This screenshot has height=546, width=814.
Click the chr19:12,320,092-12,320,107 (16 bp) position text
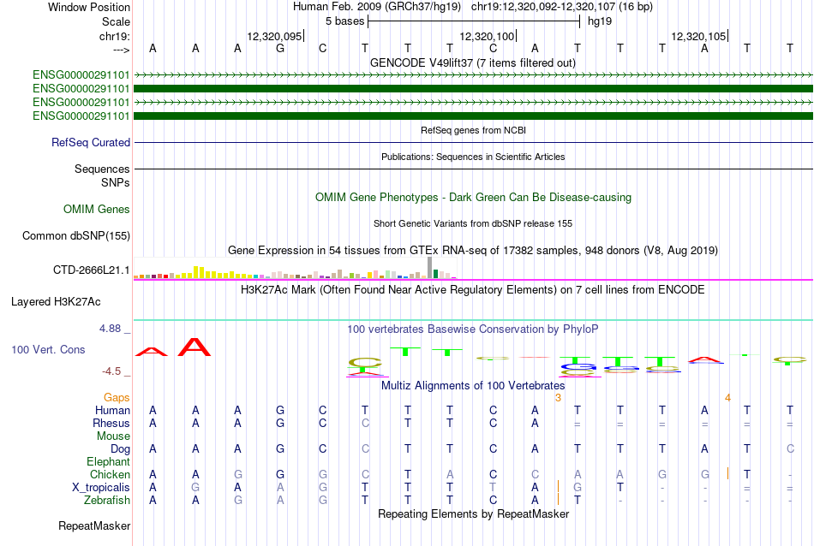[562, 7]
